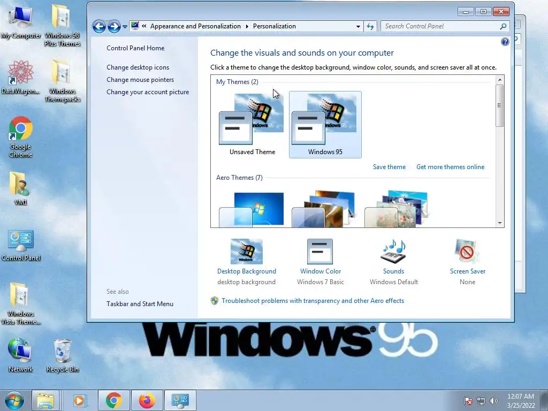Select the Unsaved Theme thumbnail
The width and height of the screenshot is (548, 411).
click(x=253, y=124)
